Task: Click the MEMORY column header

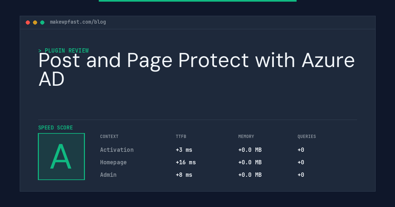Action: (246, 137)
